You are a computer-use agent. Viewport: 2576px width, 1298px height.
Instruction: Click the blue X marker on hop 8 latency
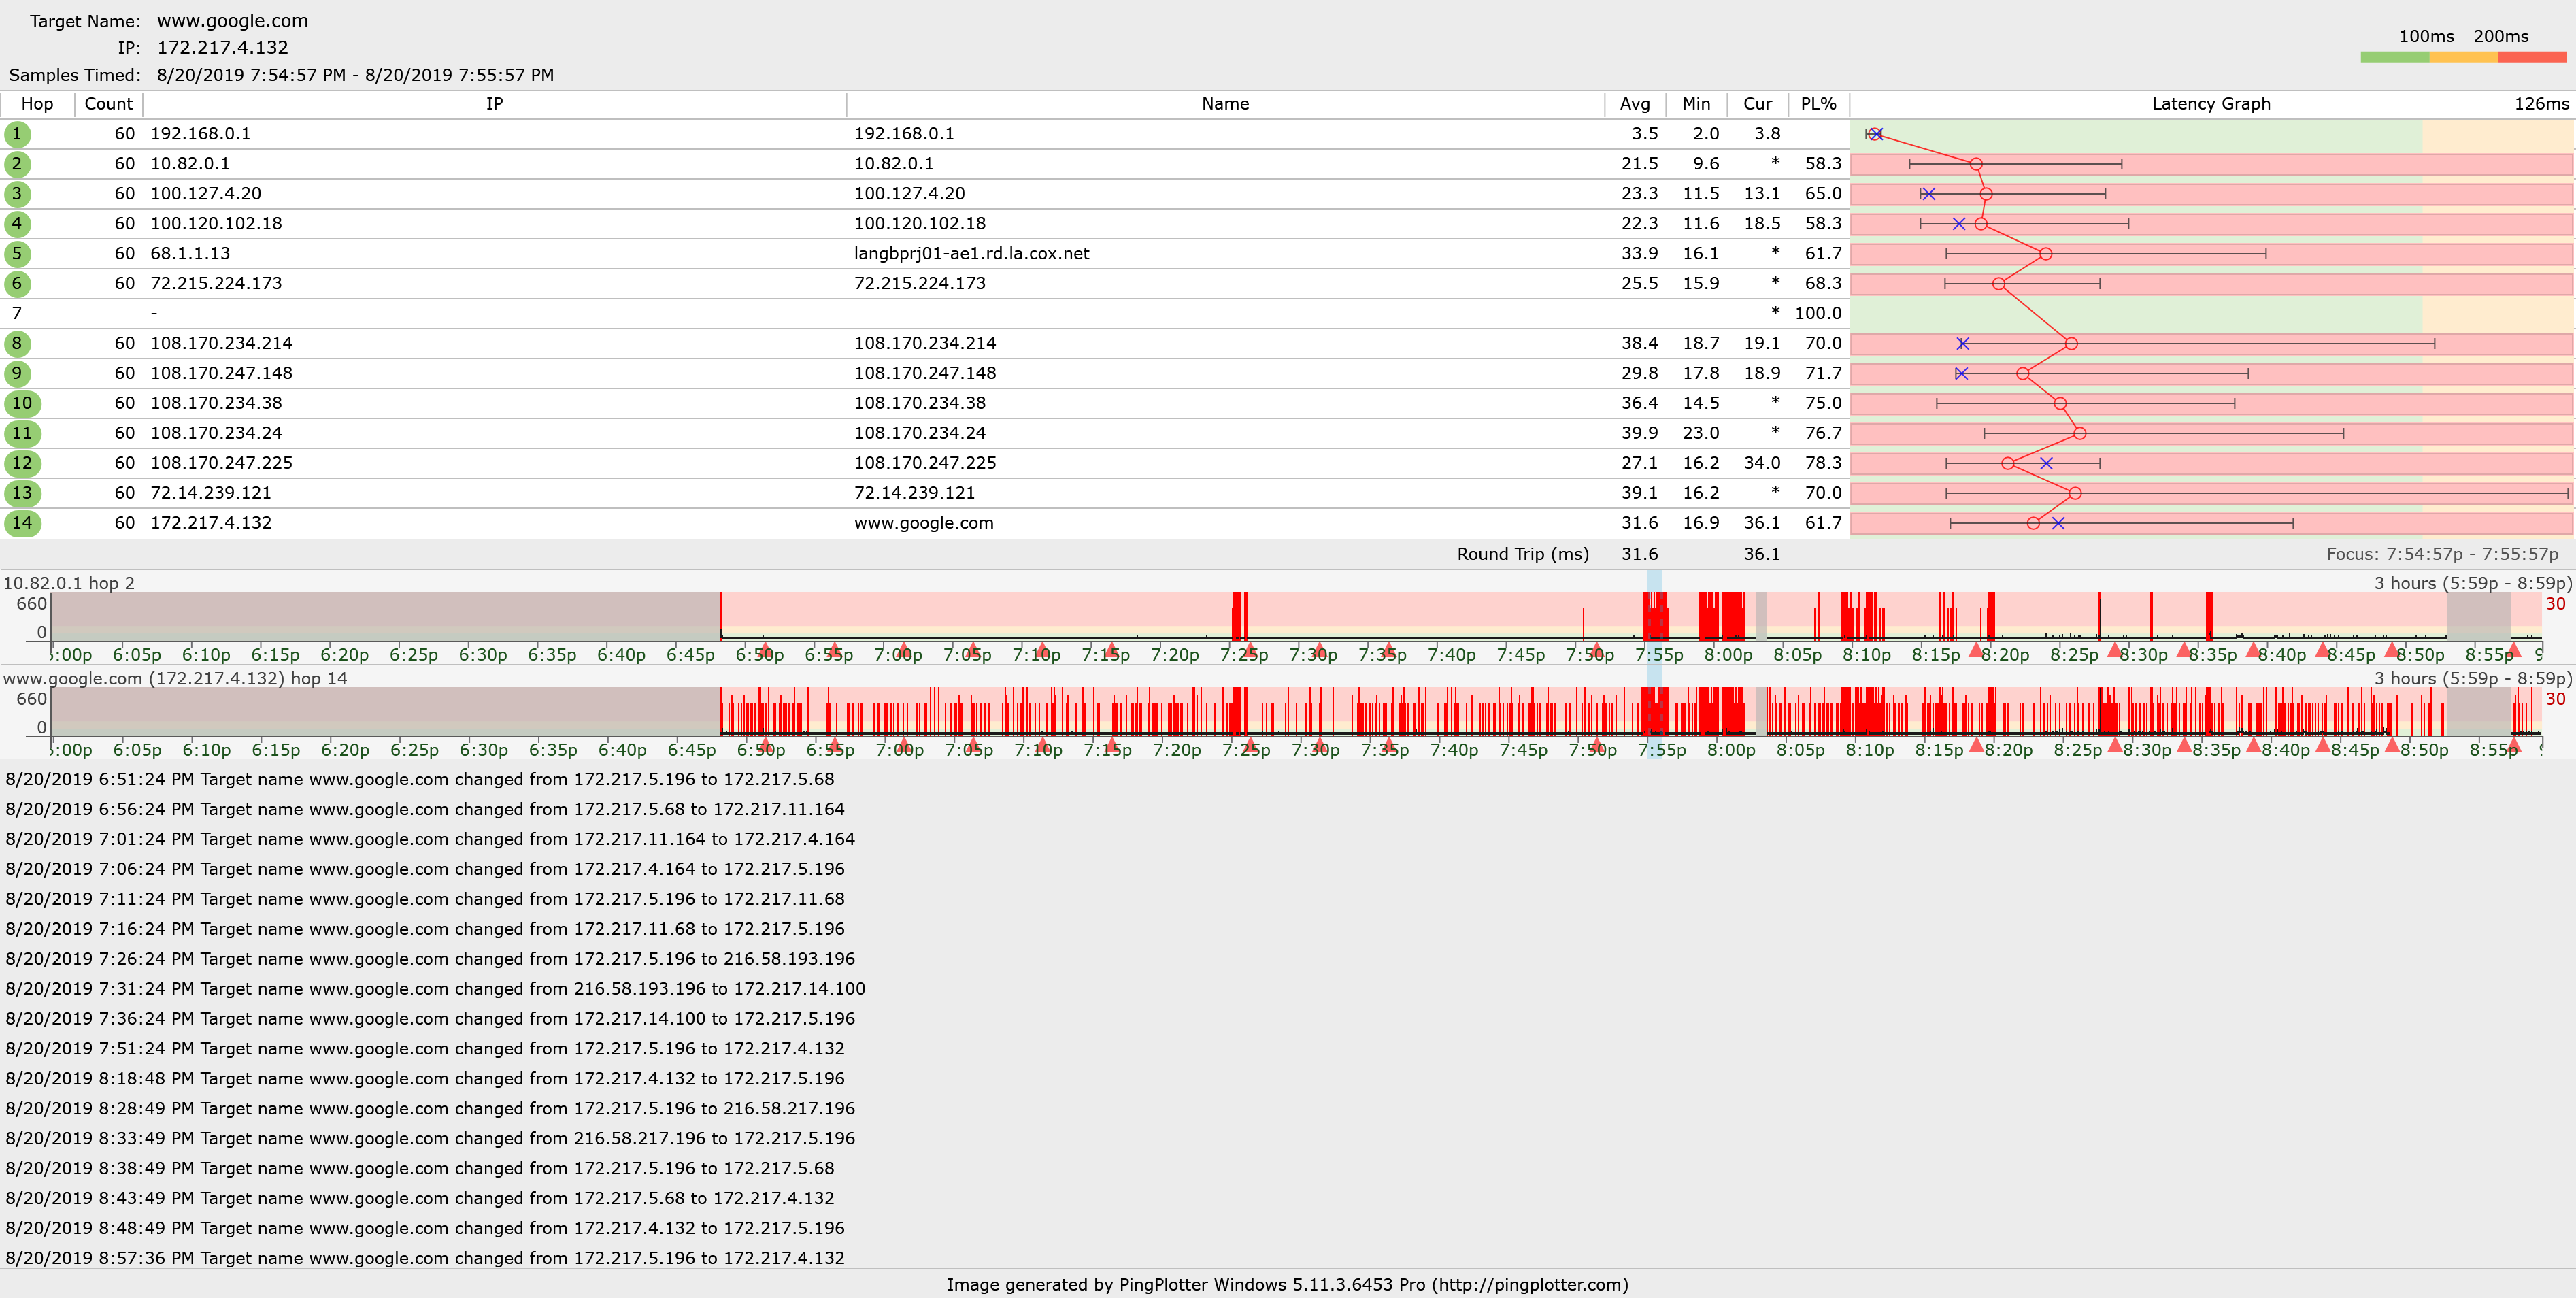1963,344
